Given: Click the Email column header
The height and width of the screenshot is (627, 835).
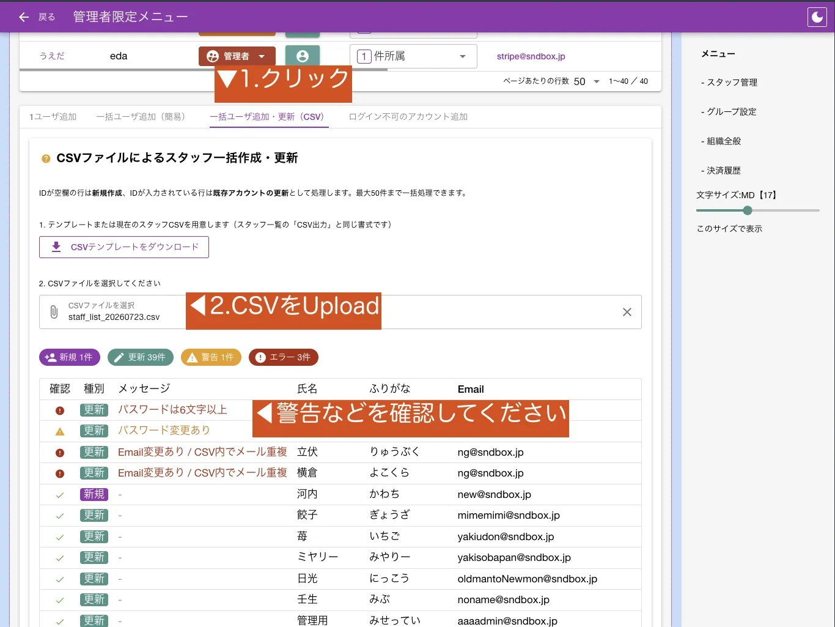Looking at the screenshot, I should pyautogui.click(x=471, y=389).
